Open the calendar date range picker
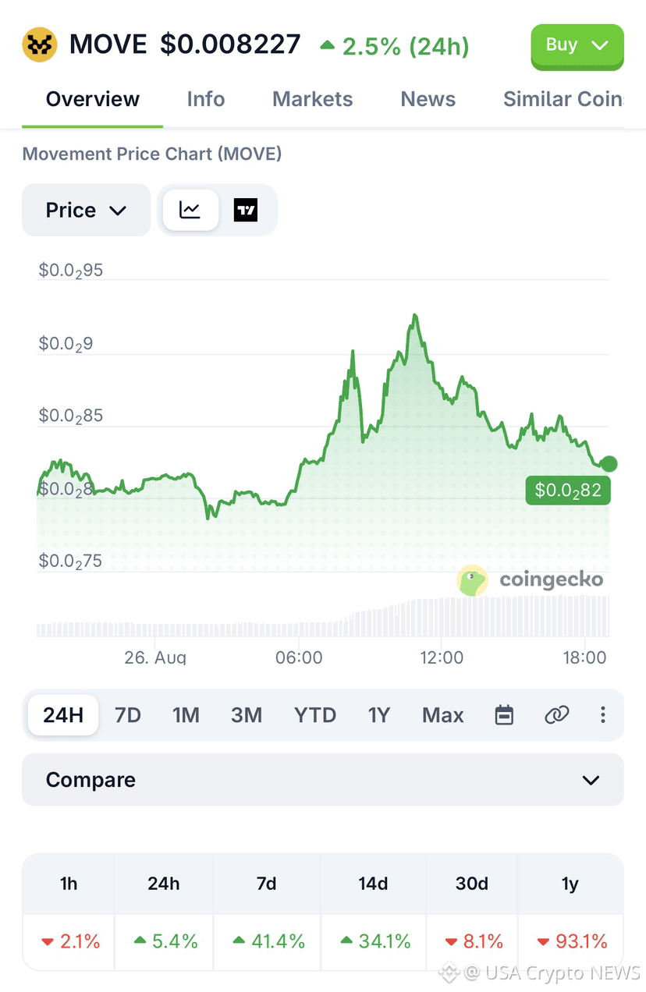The height and width of the screenshot is (992, 646). coord(505,714)
